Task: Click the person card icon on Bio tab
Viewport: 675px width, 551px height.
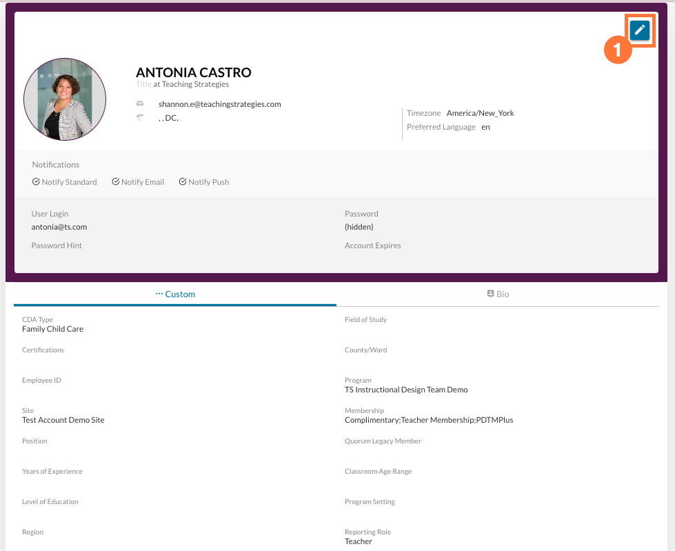Action: [490, 294]
